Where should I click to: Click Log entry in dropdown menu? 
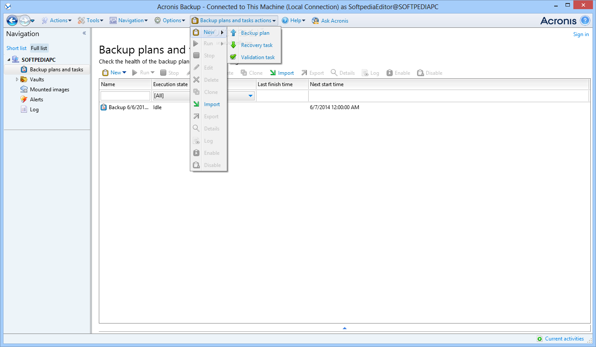pyautogui.click(x=209, y=141)
